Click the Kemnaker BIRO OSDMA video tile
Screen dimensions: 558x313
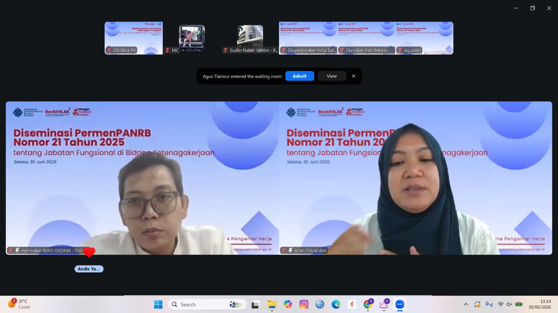click(142, 178)
